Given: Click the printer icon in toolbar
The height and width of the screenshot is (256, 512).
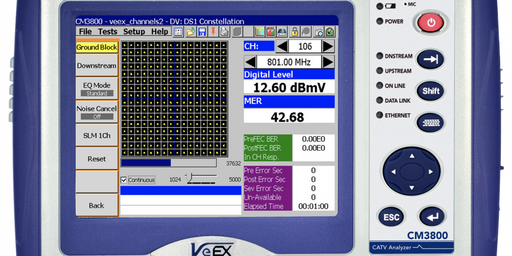Looking at the screenshot, I should pyautogui.click(x=224, y=32).
